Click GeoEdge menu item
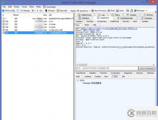Screen dimensions: 158x120 [x=49, y=7]
